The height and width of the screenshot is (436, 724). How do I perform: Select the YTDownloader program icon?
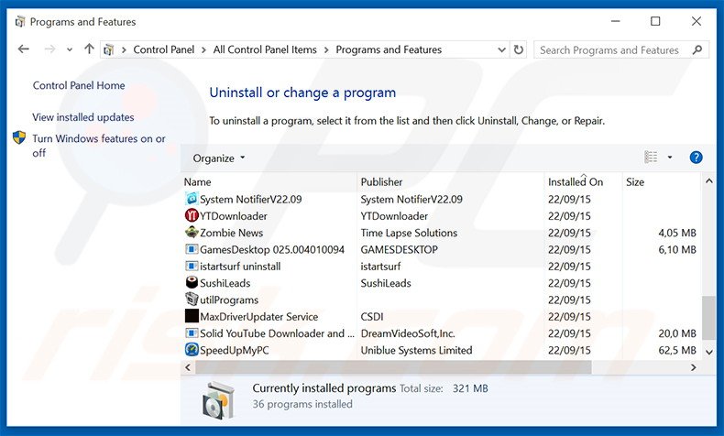click(192, 215)
